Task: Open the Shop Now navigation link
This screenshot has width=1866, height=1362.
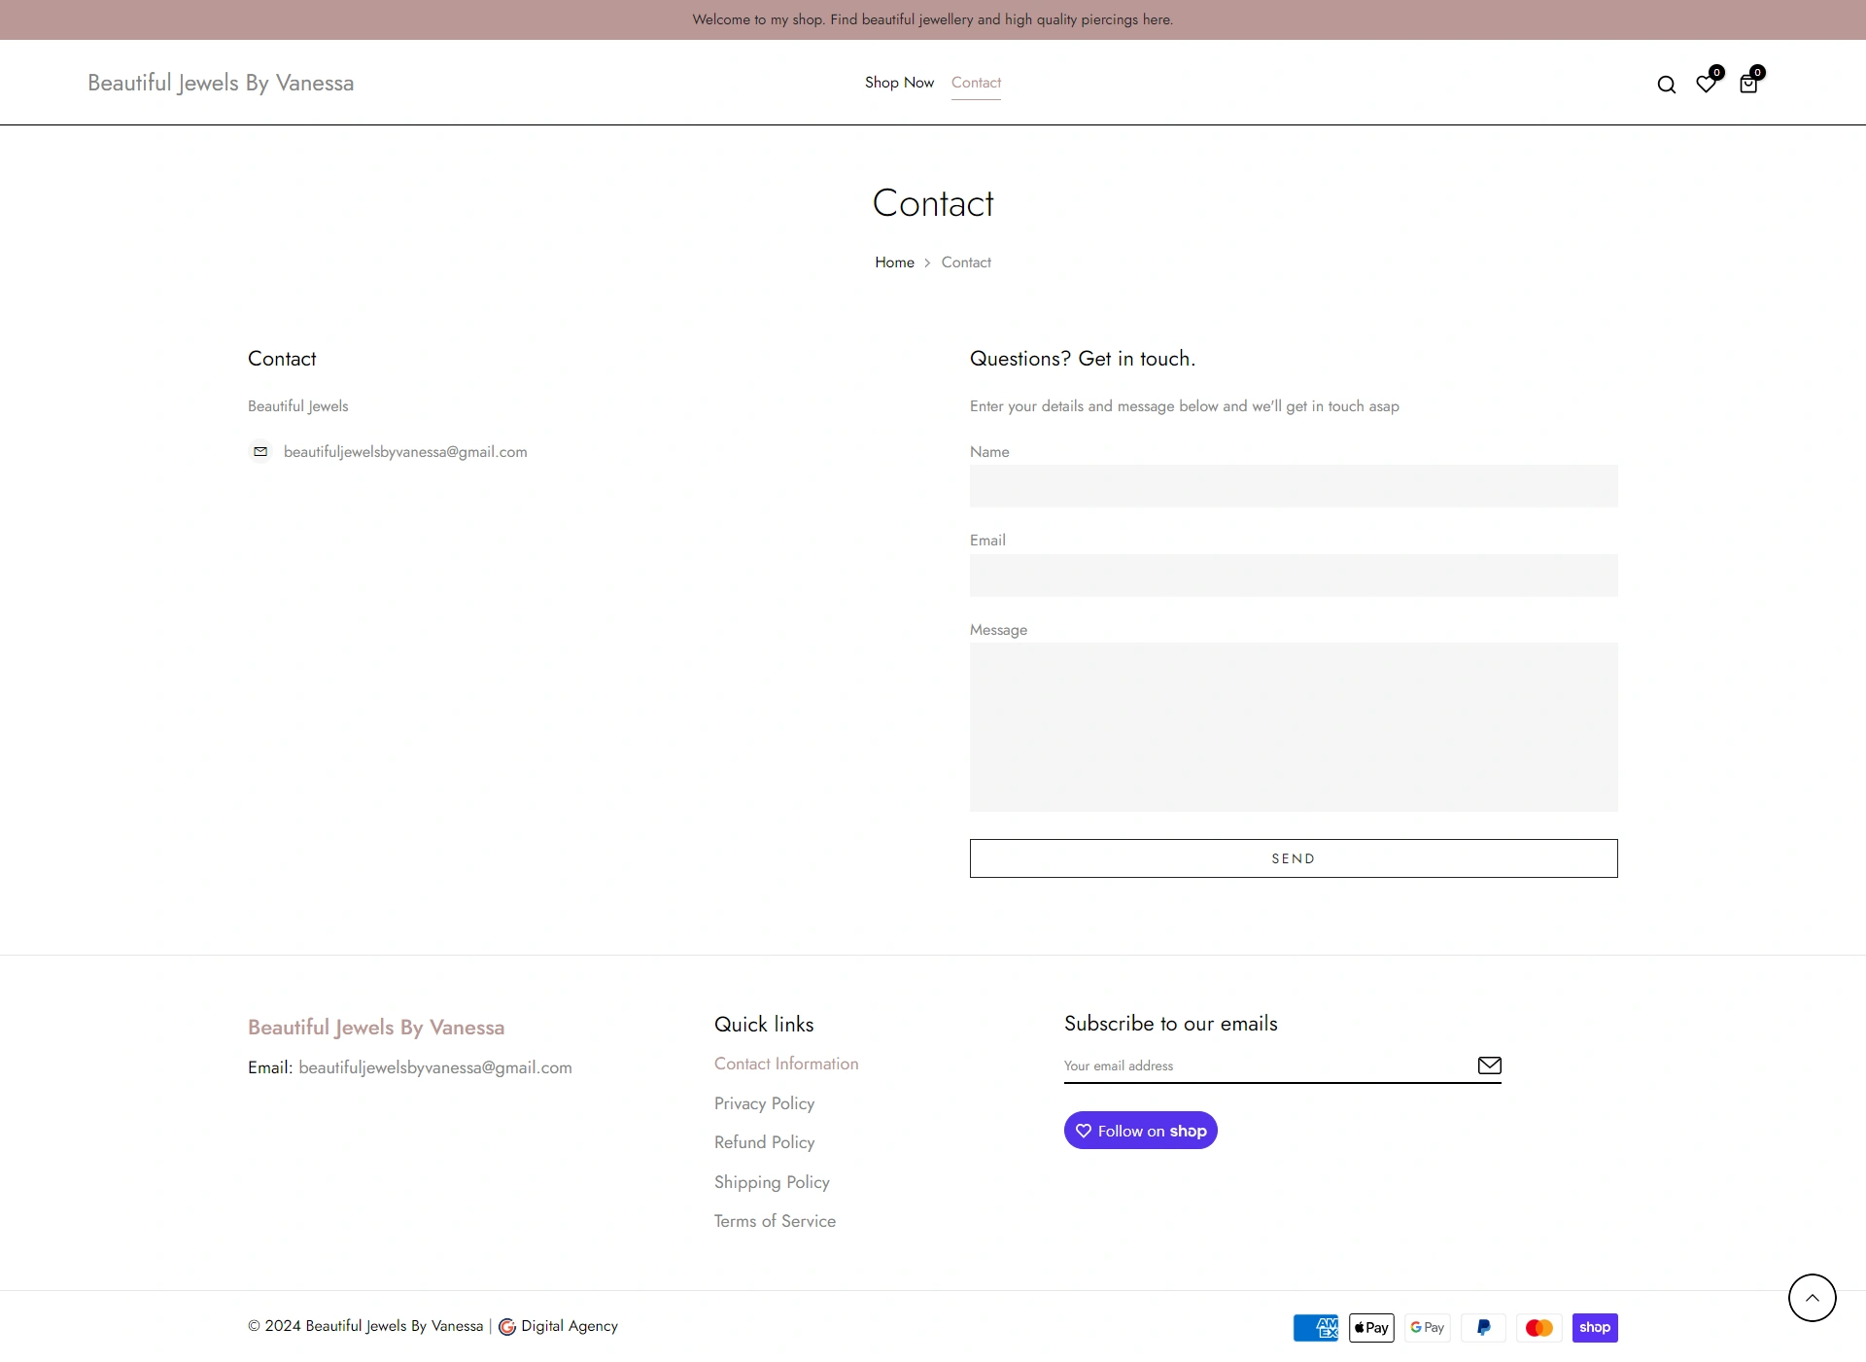Action: [898, 81]
